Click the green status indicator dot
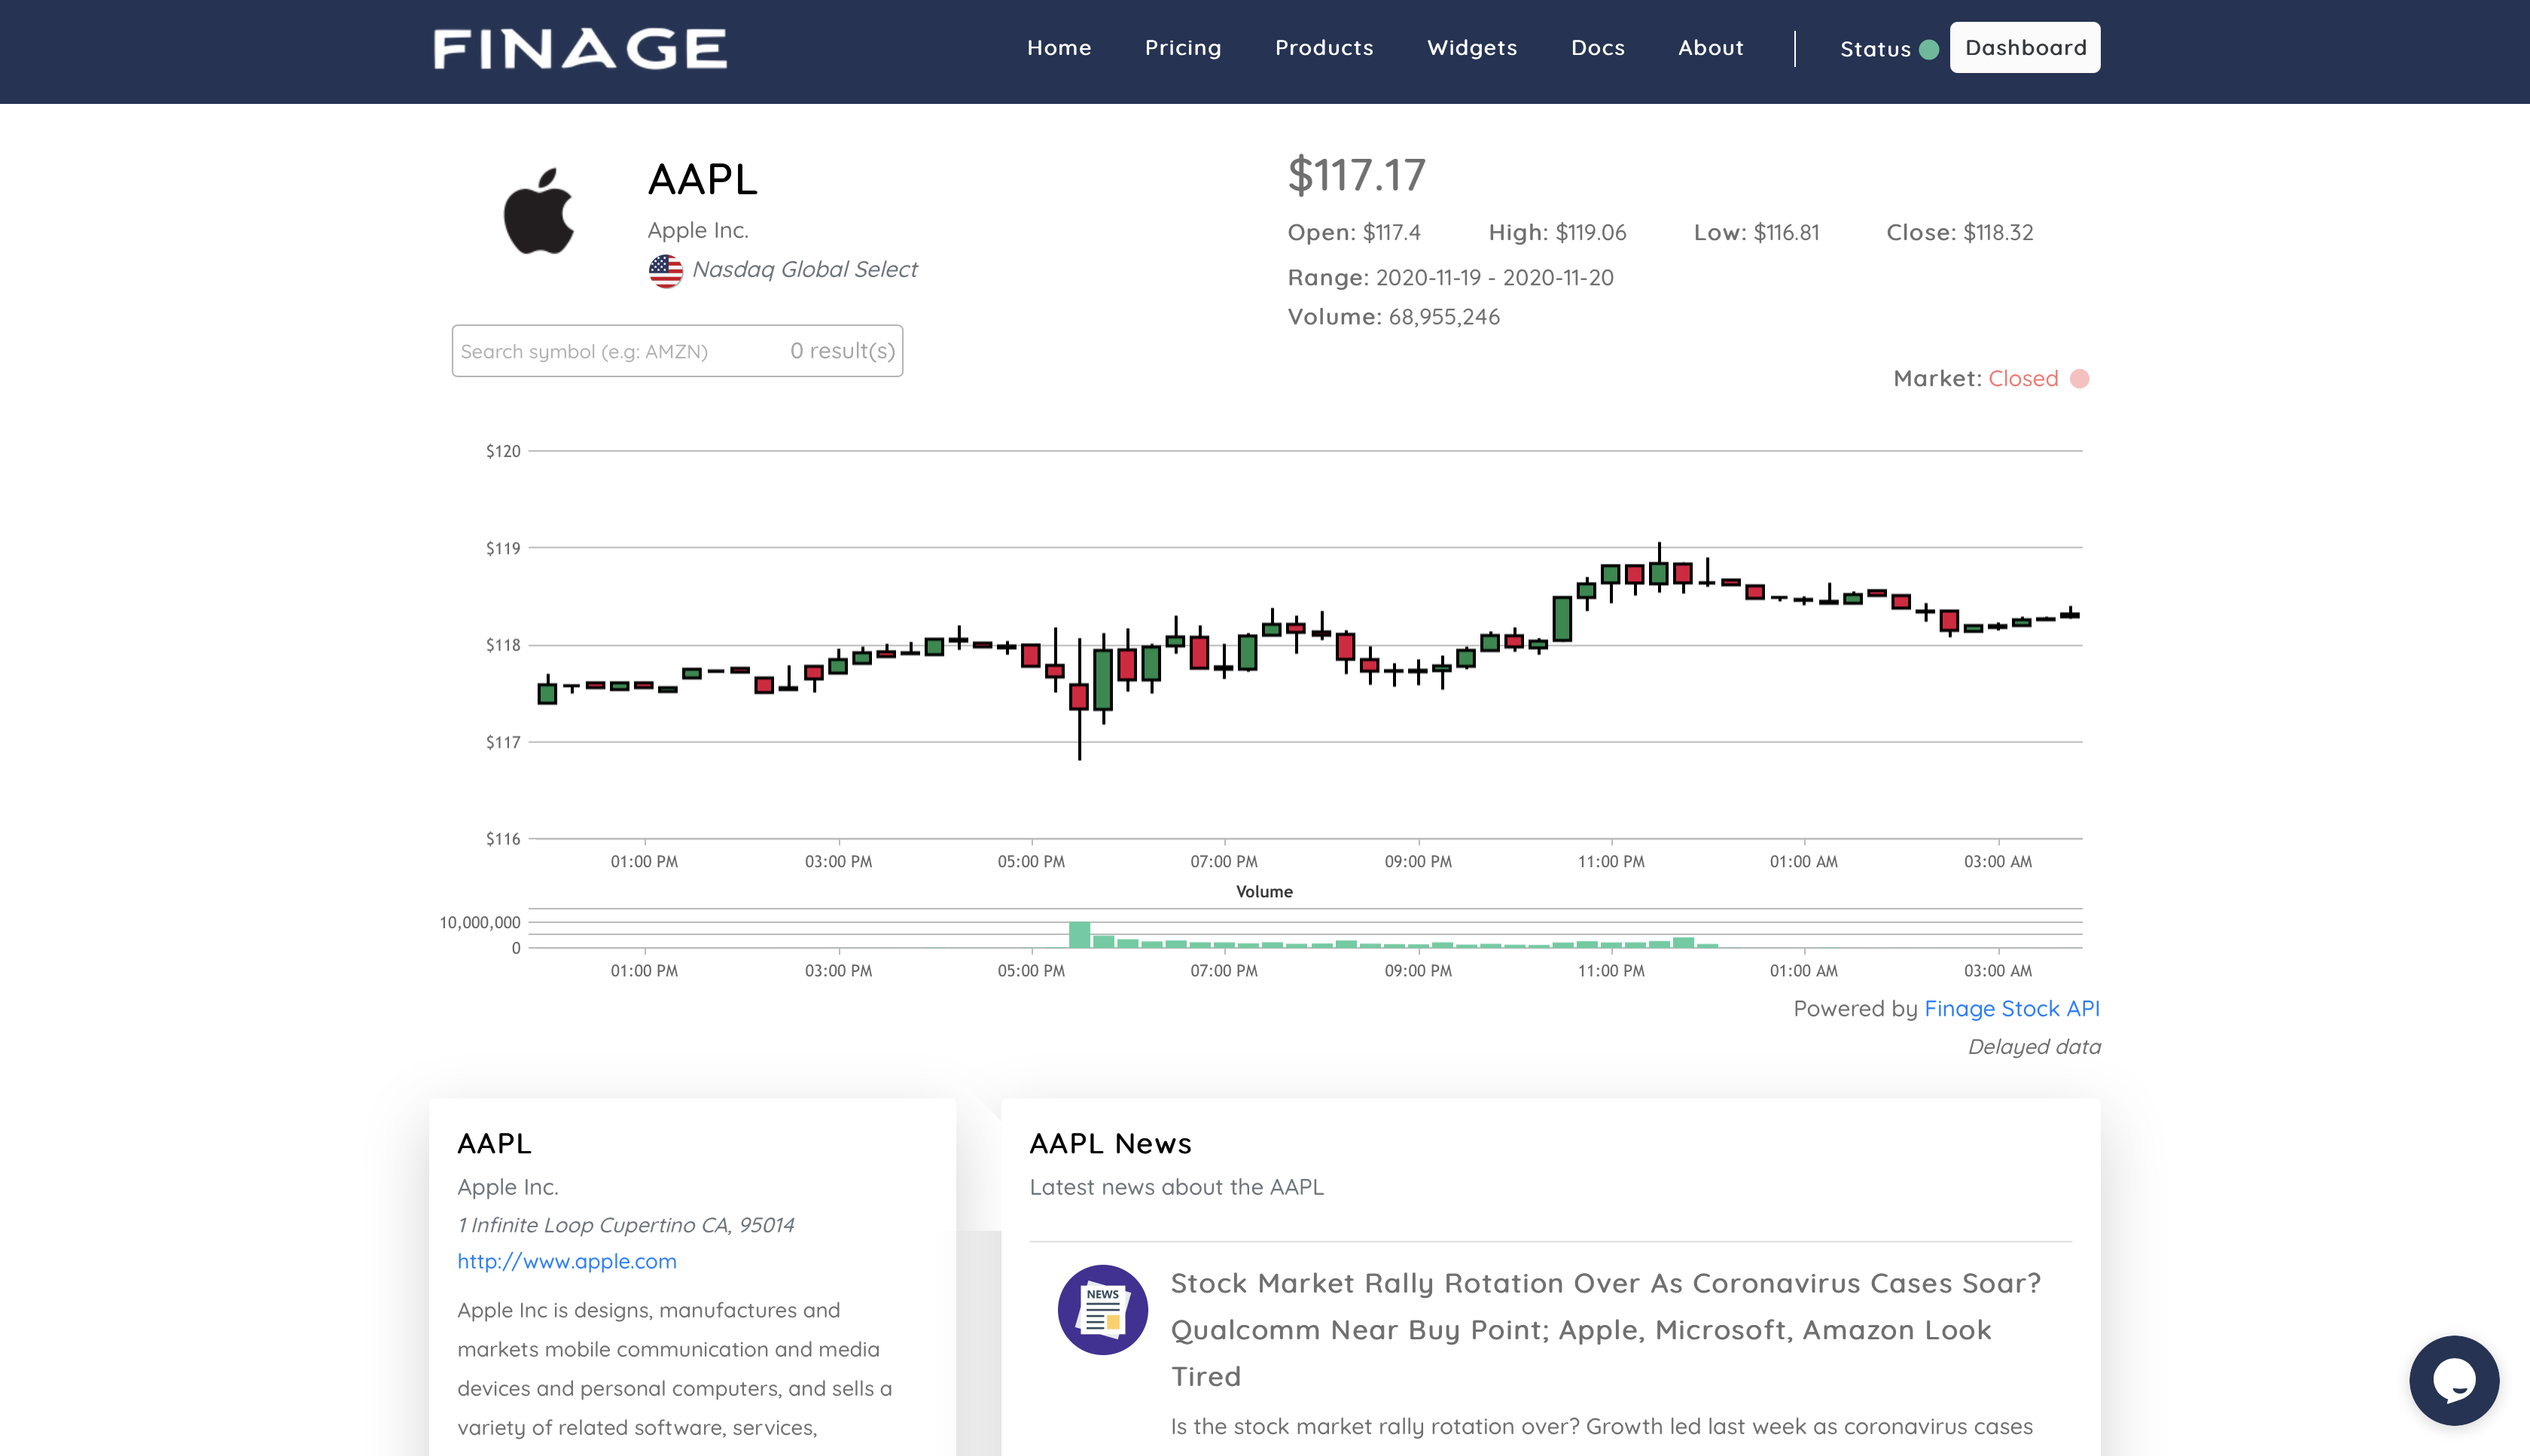The width and height of the screenshot is (2530, 1456). point(1929,50)
